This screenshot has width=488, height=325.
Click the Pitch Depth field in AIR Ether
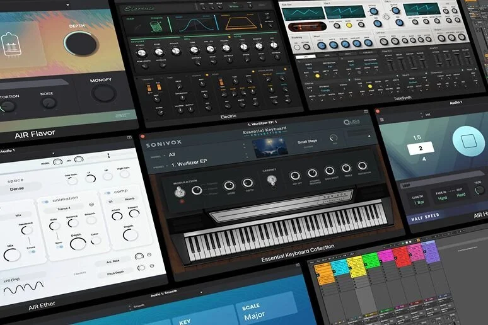coord(115,273)
